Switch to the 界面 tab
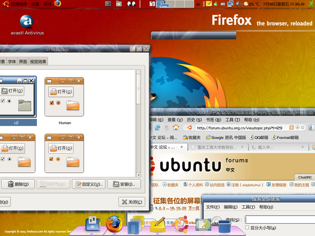Viewport: 315px width, 236px height. [23, 61]
